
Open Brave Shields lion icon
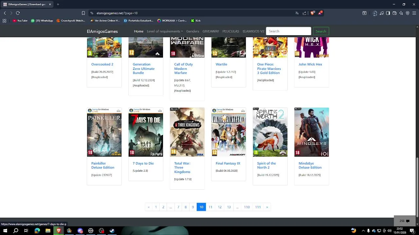click(312, 13)
